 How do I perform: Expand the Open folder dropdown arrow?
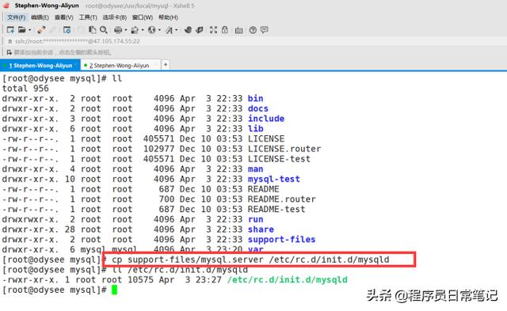pyautogui.click(x=30, y=30)
